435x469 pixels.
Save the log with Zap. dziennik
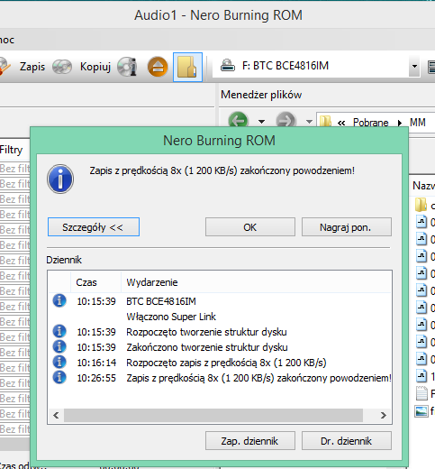250,441
